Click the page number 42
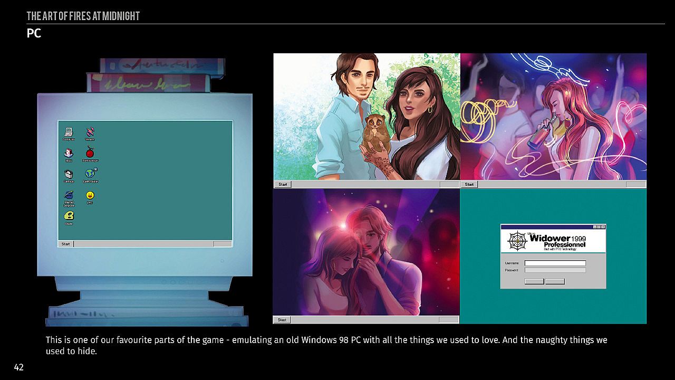The height and width of the screenshot is (380, 675). (x=19, y=367)
